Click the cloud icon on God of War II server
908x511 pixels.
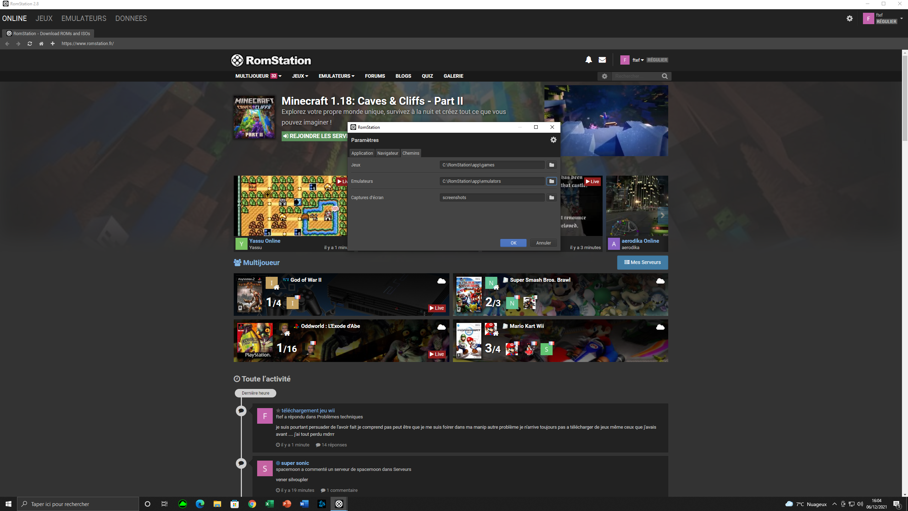(x=441, y=281)
